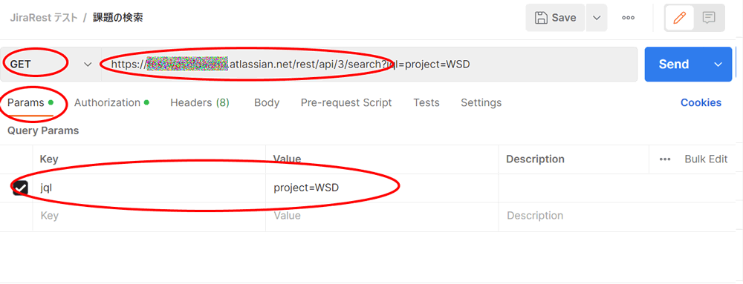The width and height of the screenshot is (743, 284).
Task: Open the Cookies link
Action: pyautogui.click(x=701, y=102)
